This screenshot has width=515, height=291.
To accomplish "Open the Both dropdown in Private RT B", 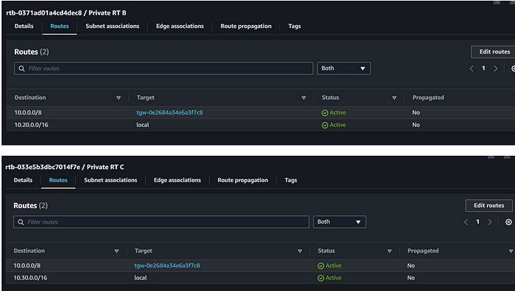I will tap(344, 68).
